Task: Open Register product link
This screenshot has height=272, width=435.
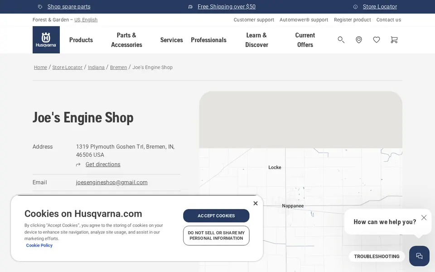Action: coord(353,19)
